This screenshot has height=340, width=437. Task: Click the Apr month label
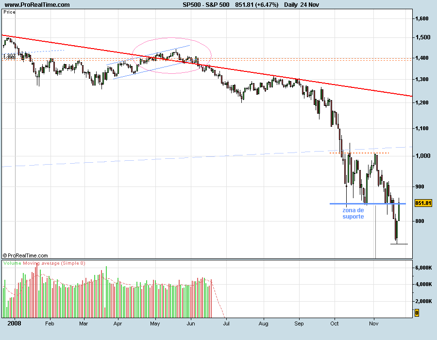(x=118, y=323)
